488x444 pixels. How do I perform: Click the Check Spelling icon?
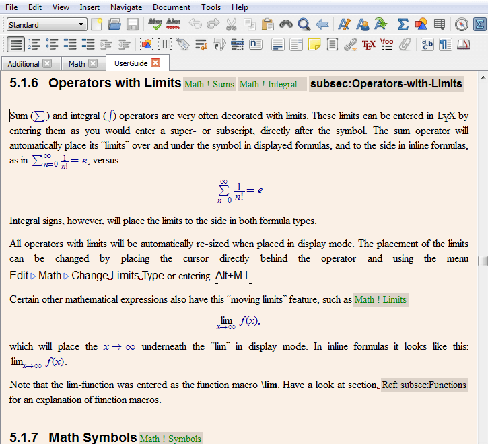(x=155, y=25)
